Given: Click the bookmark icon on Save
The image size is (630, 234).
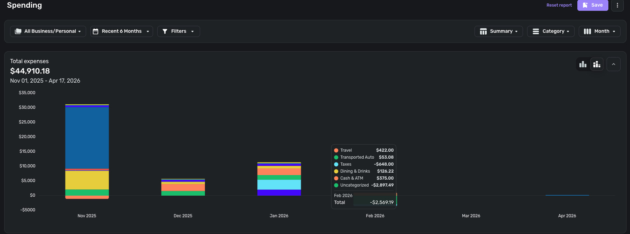Looking at the screenshot, I should click(585, 5).
